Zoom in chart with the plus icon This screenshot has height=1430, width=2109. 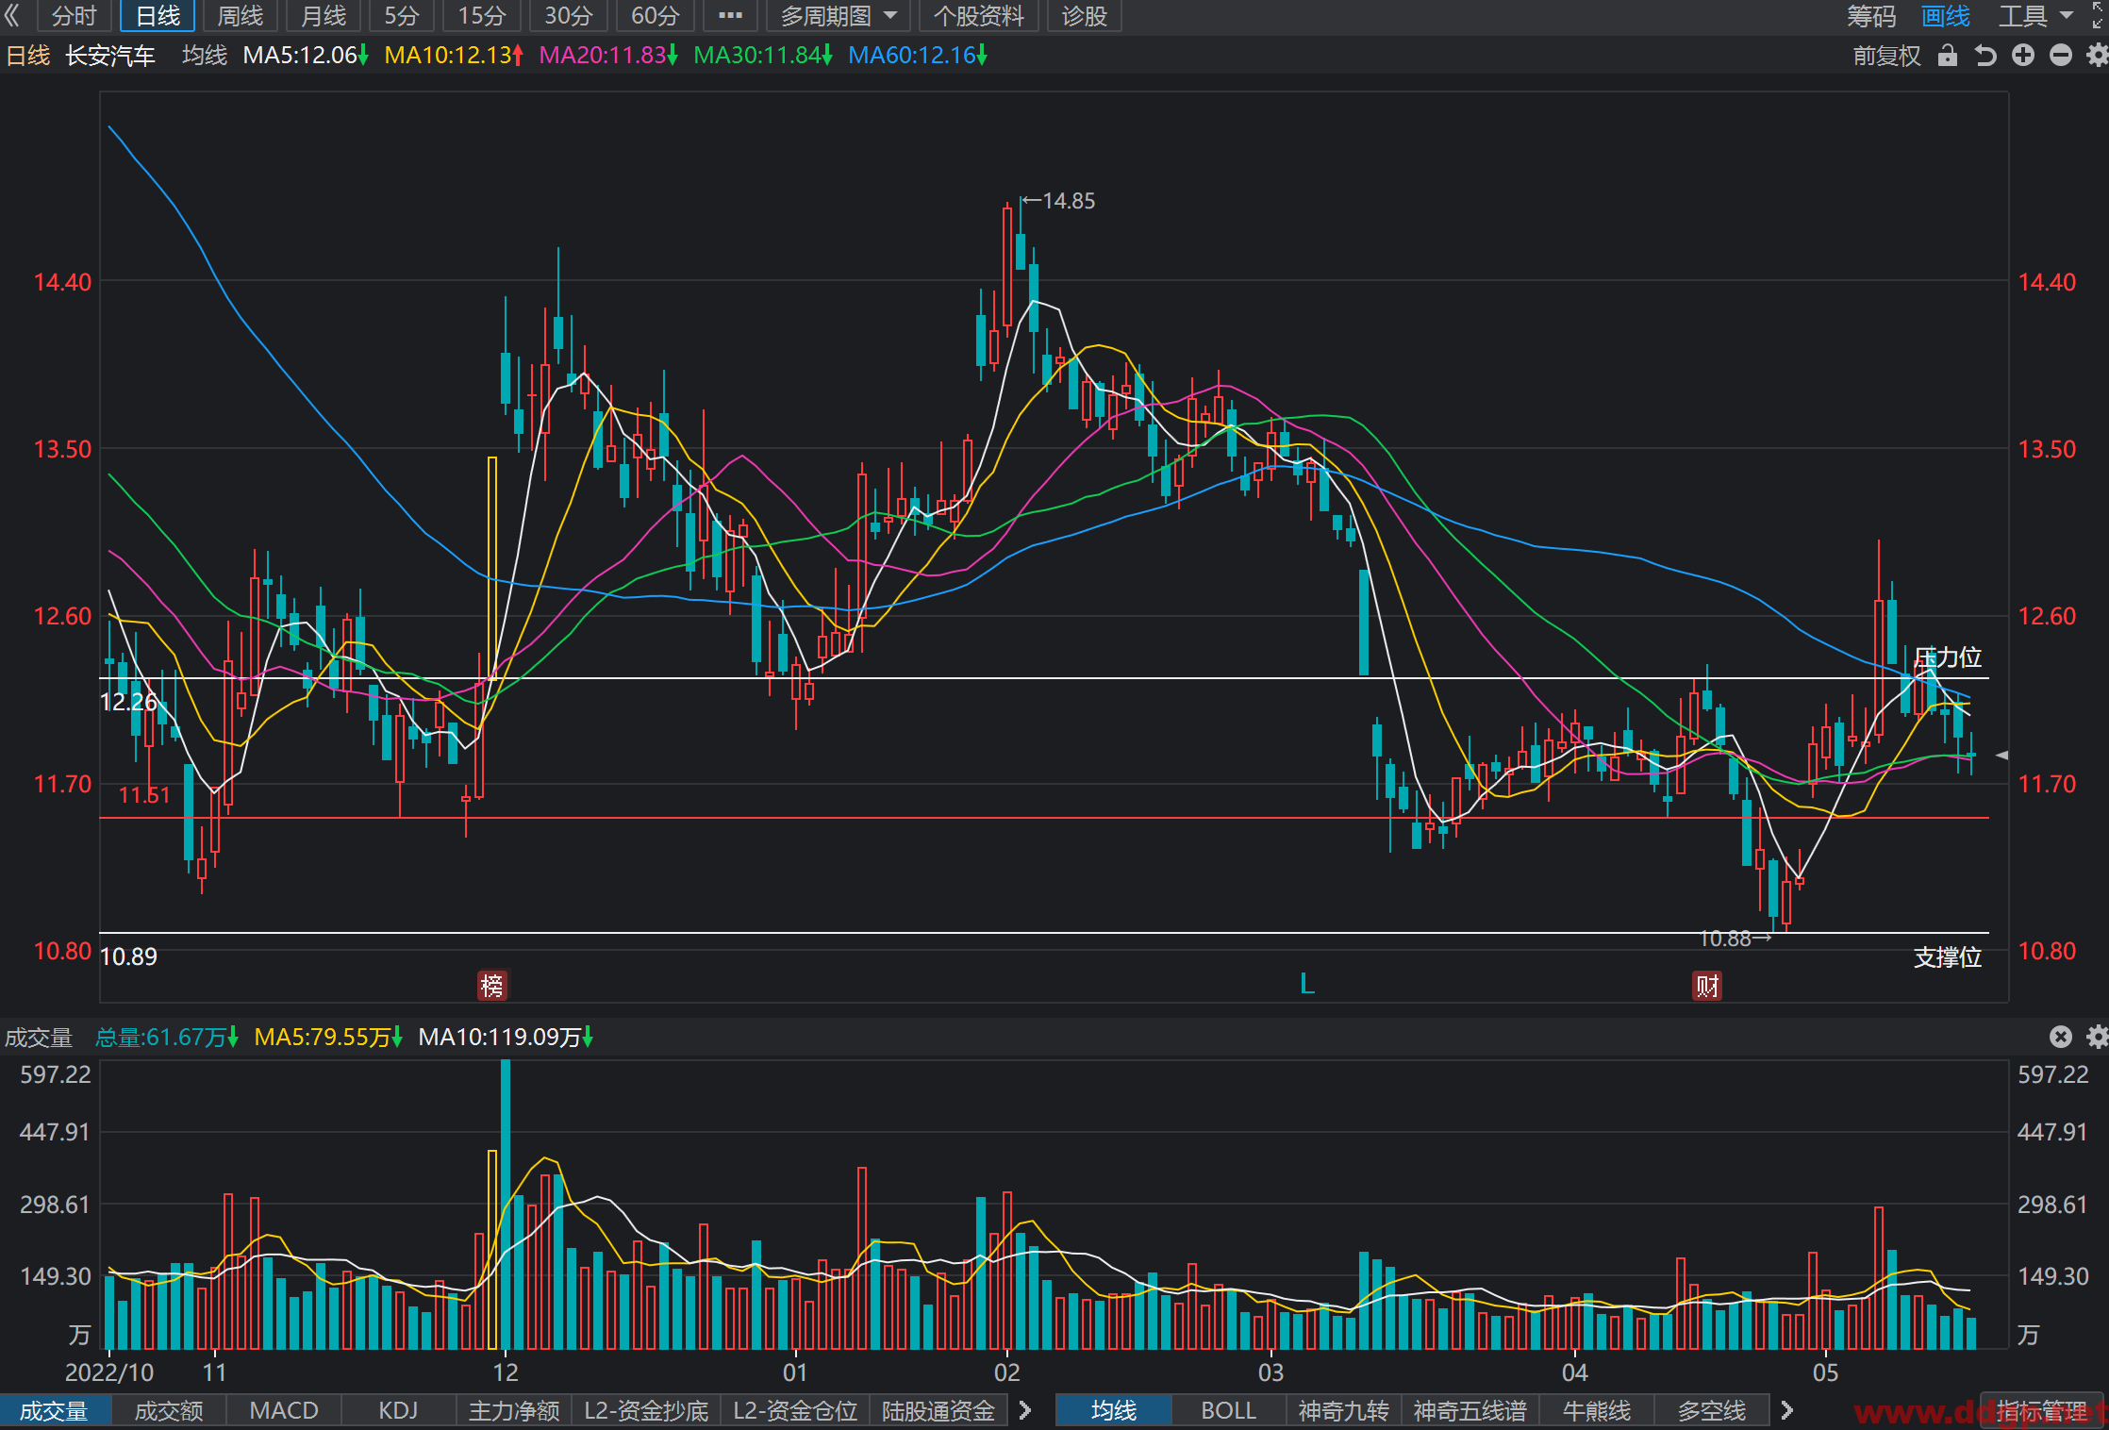click(2023, 56)
